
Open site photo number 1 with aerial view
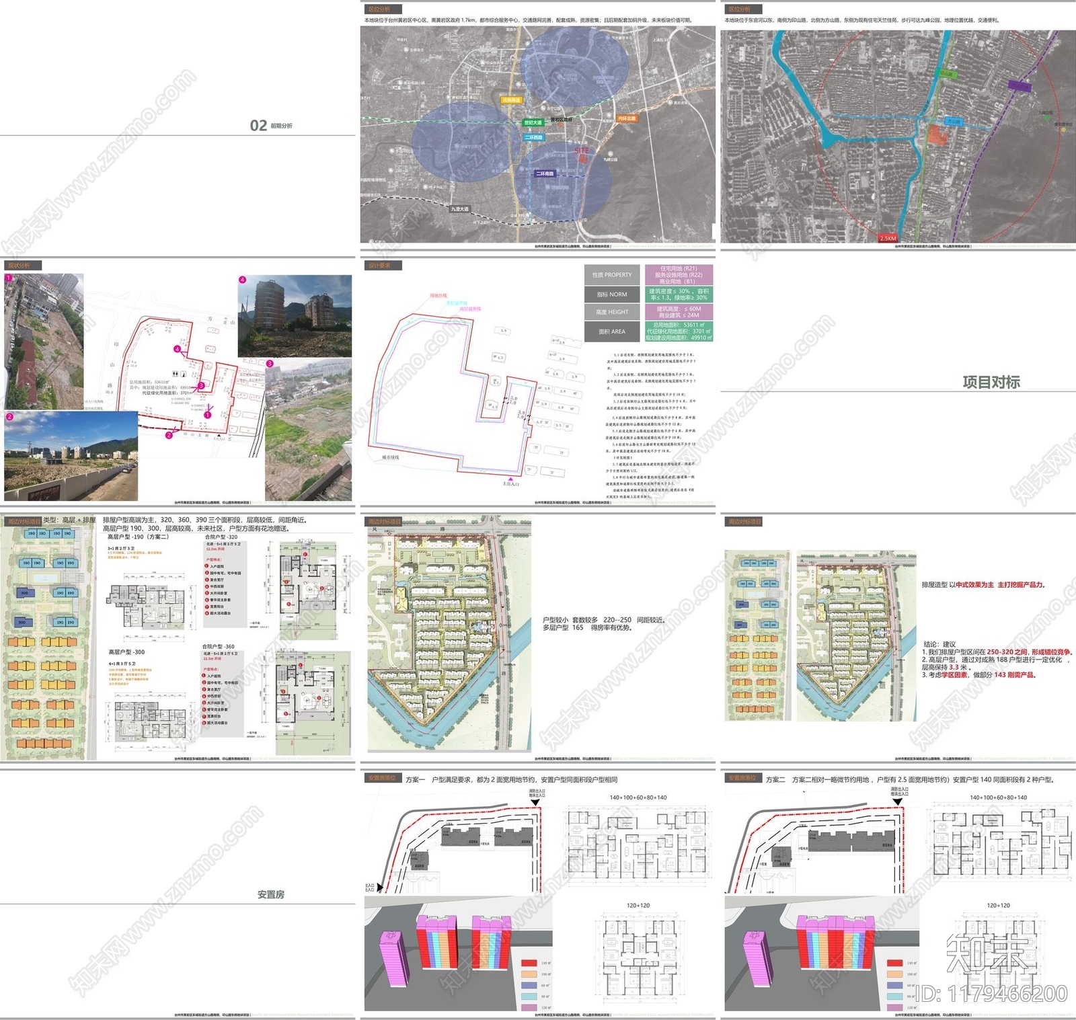(44, 341)
